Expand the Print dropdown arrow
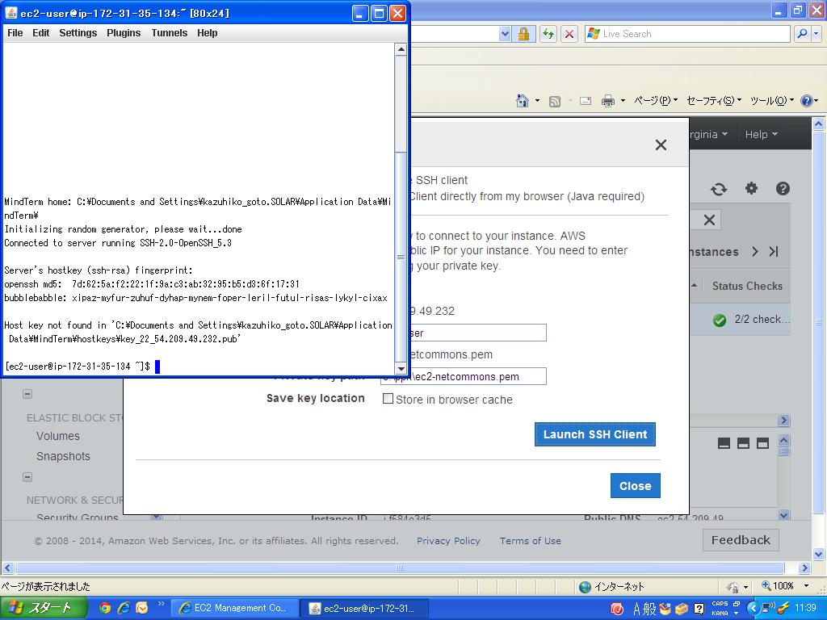The image size is (827, 620). tap(623, 100)
